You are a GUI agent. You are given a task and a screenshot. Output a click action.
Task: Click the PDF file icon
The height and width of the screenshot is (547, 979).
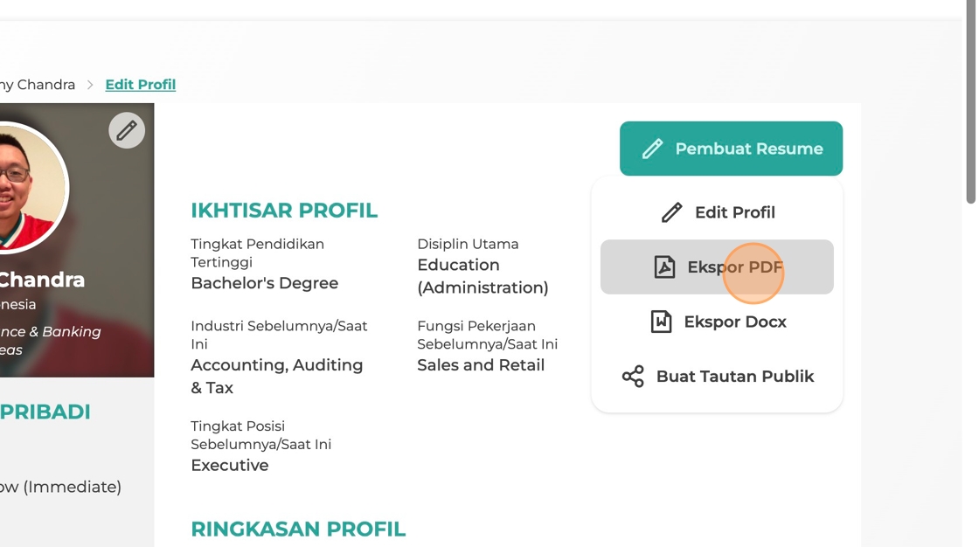pos(664,267)
